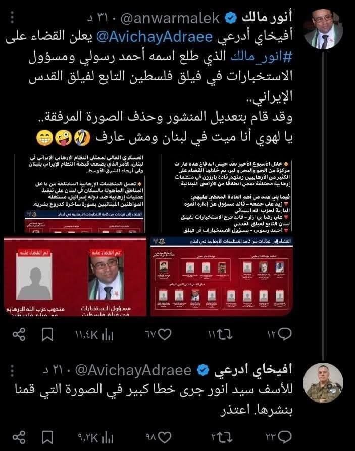This screenshot has width=355, height=451.
Task: Open the @AvichayAdraee mention link in the tweet text
Action: coord(155,37)
